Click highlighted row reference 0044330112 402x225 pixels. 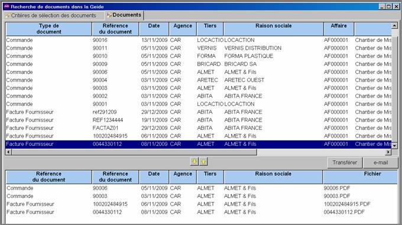click(x=107, y=144)
